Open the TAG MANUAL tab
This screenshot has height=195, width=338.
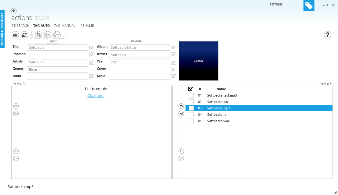[x=65, y=26]
